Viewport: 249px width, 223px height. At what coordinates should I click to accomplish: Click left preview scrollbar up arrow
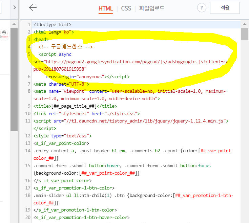pos(14,24)
